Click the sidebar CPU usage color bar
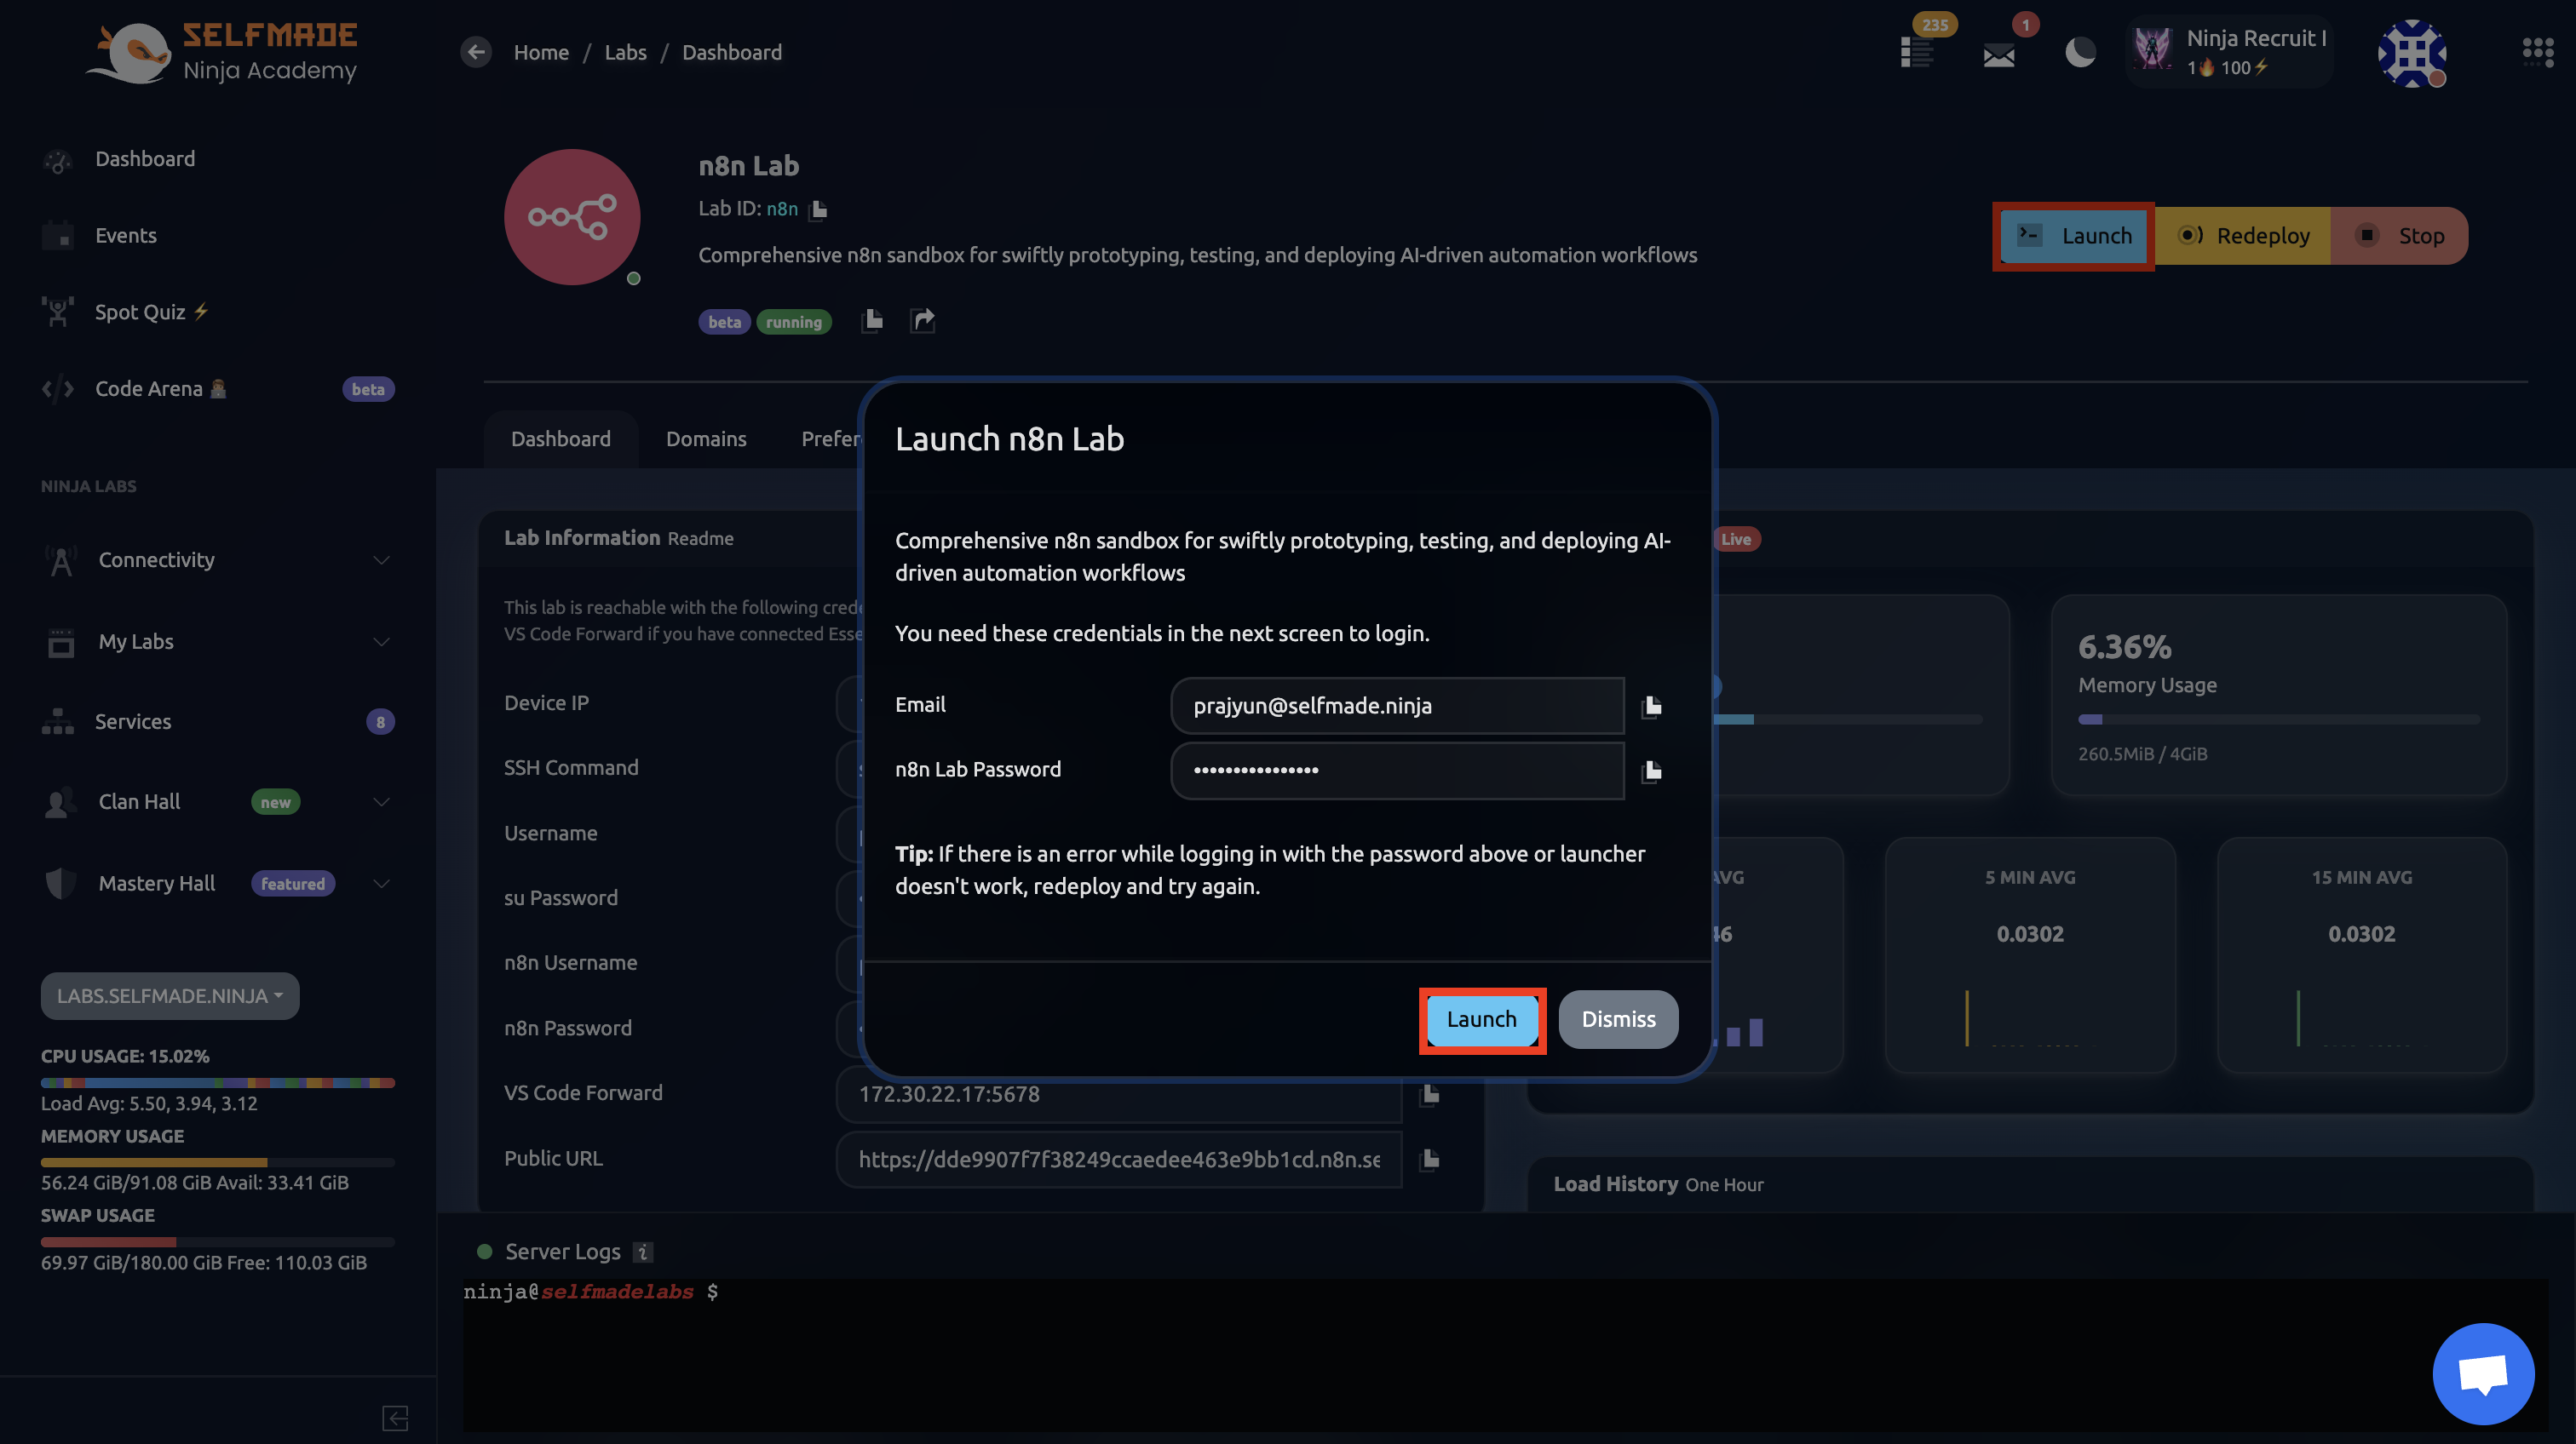2576x1444 pixels. [218, 1082]
